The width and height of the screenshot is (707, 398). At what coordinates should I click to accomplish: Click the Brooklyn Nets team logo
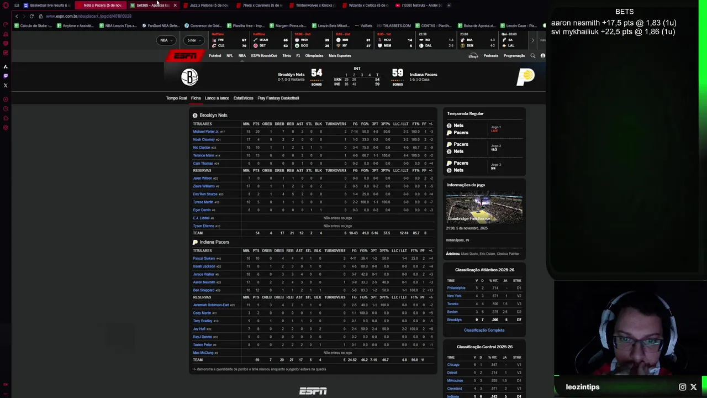point(189,77)
